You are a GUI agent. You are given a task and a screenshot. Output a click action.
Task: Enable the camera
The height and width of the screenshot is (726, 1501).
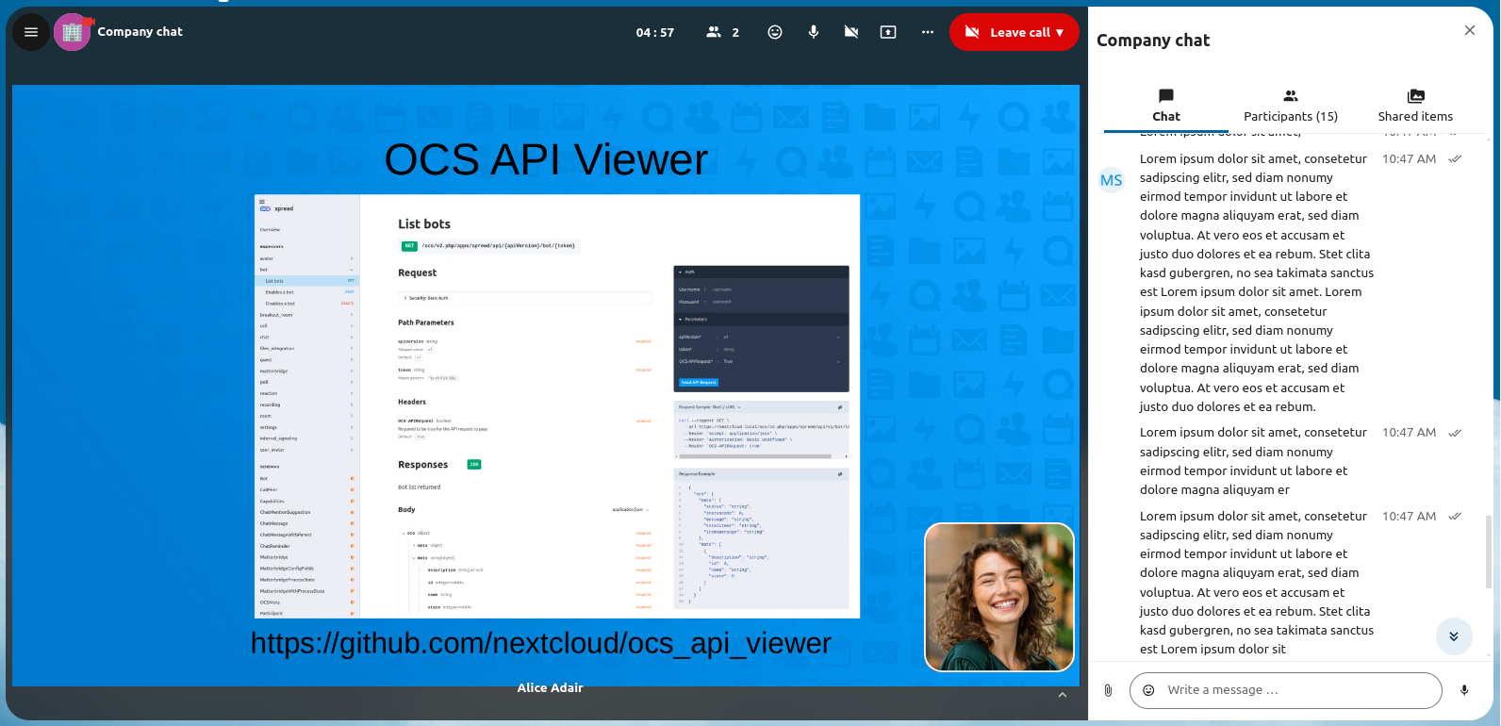click(851, 32)
